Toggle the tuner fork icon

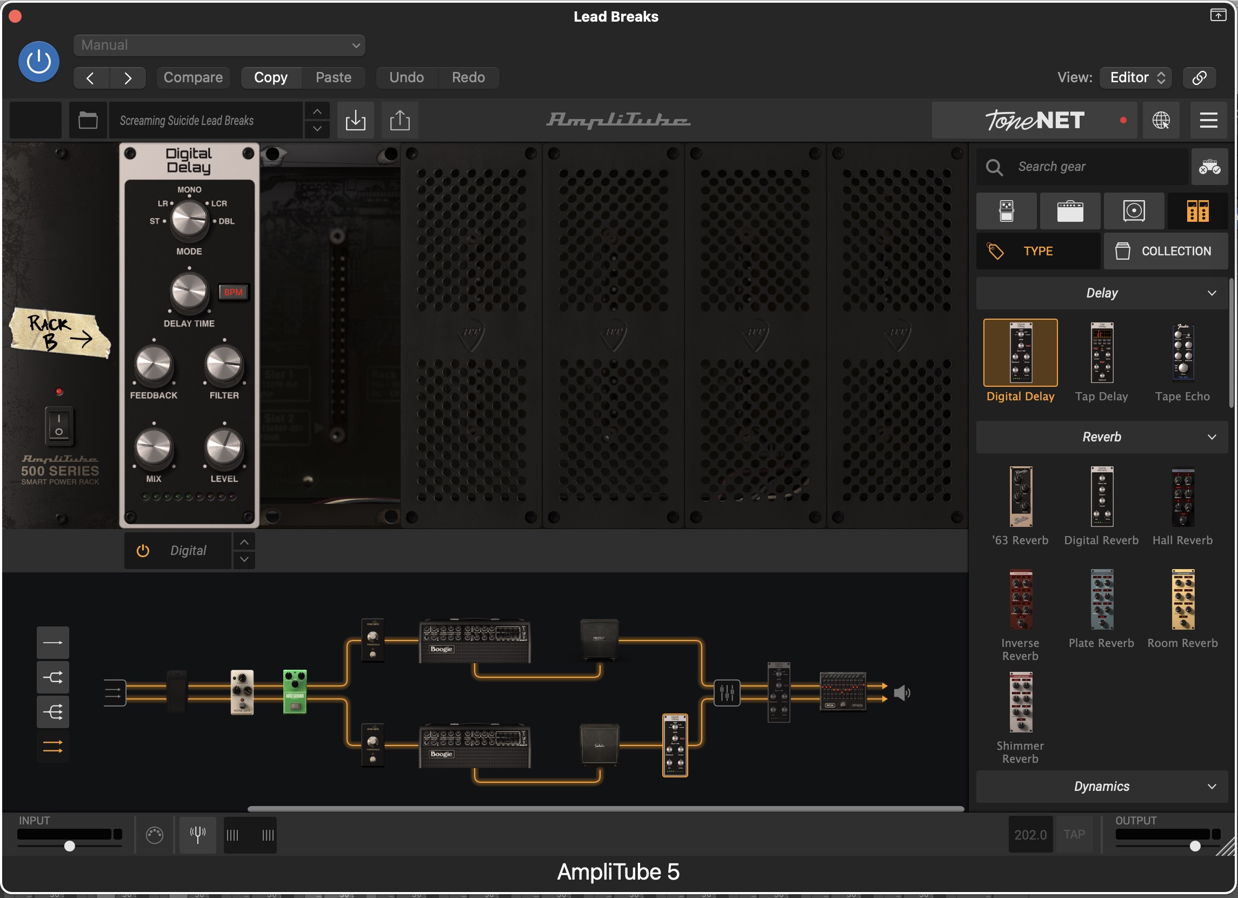pos(198,835)
